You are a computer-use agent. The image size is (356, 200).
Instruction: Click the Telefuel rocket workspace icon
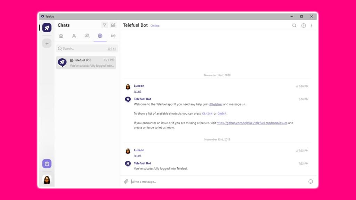pyautogui.click(x=47, y=28)
